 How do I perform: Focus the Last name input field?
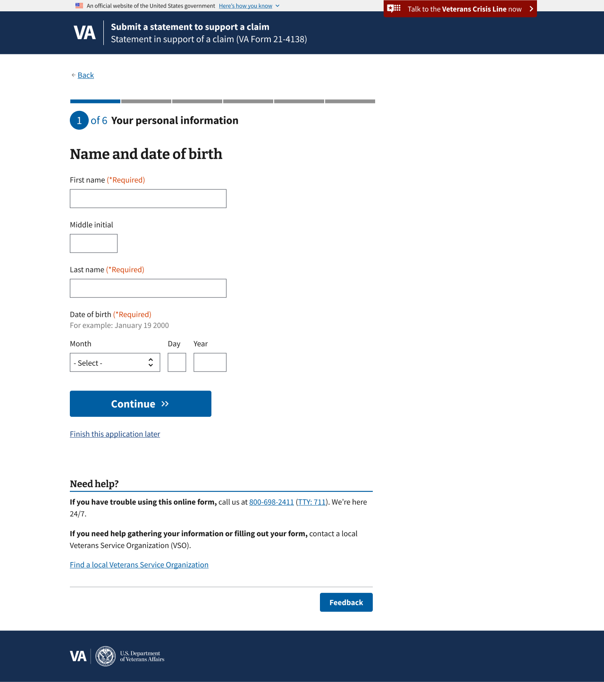point(148,288)
